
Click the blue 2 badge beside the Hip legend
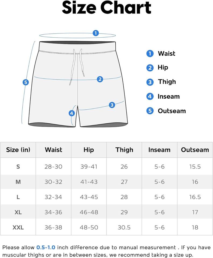150,68
